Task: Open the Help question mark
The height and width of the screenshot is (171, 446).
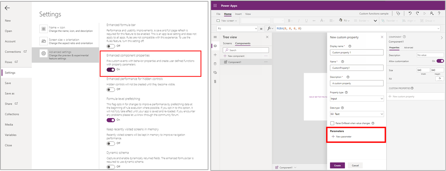Action: point(439,14)
